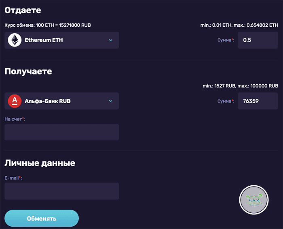Expand the Ethereum ETH currency dropdown chevron

[x=111, y=40]
